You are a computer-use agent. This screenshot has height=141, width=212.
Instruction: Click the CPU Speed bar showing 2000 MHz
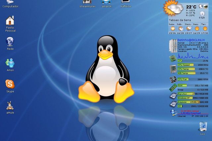193,65
